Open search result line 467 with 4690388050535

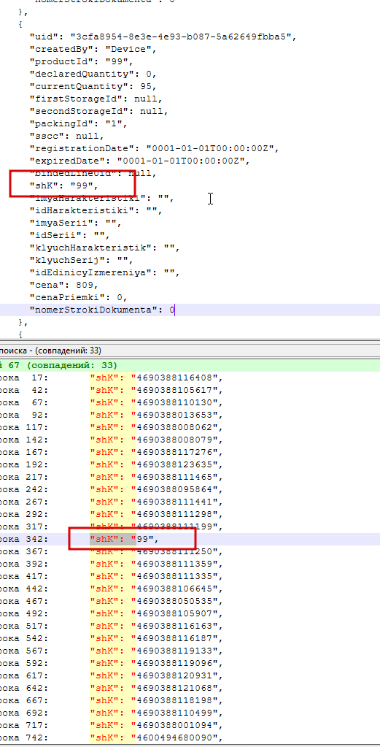click(190, 601)
